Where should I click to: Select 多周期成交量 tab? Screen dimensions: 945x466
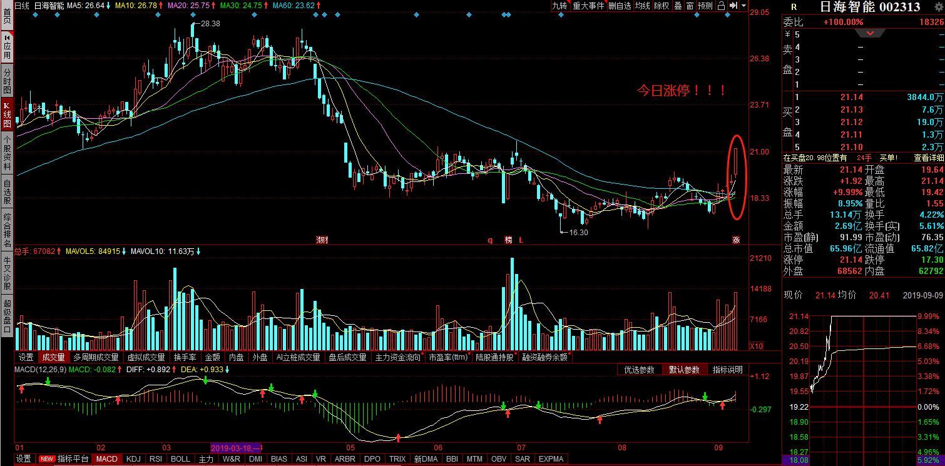pos(96,357)
